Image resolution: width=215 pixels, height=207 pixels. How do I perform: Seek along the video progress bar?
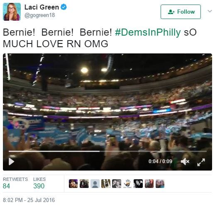107,152
